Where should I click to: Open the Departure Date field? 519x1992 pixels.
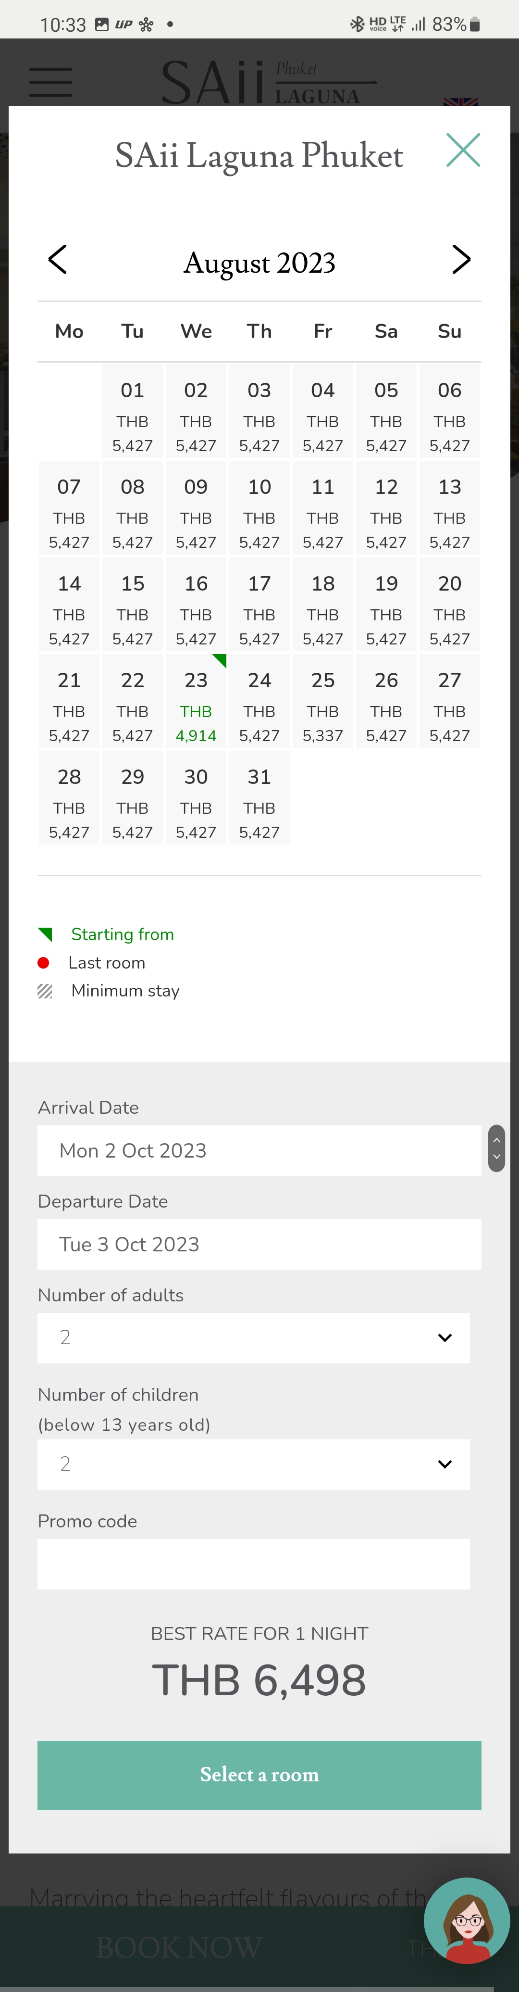pyautogui.click(x=259, y=1244)
